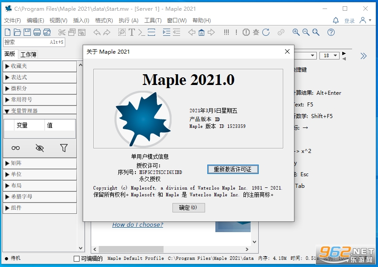Screen dimensions: 378x267
Task: Switch to the 面板 tab
Action: 10,54
